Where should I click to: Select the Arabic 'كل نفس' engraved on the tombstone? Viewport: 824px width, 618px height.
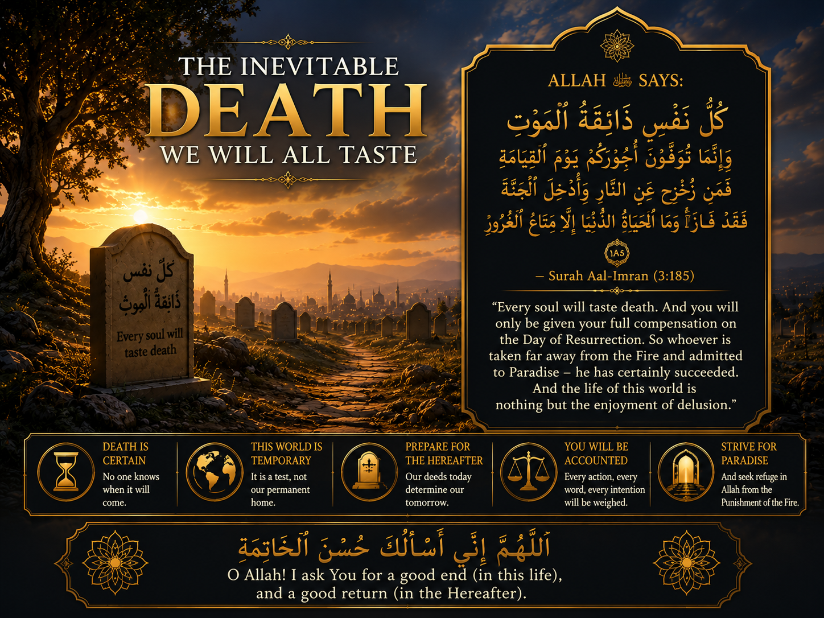click(149, 271)
